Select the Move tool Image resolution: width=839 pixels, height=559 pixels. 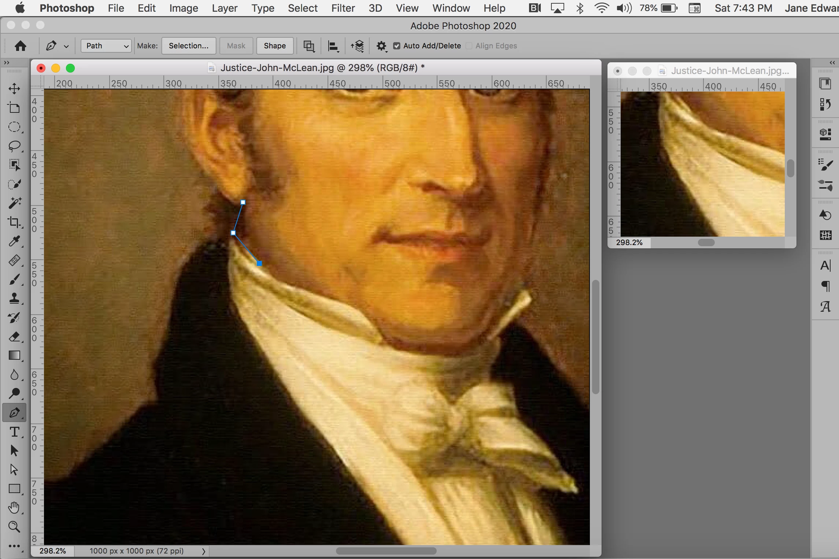pos(14,89)
